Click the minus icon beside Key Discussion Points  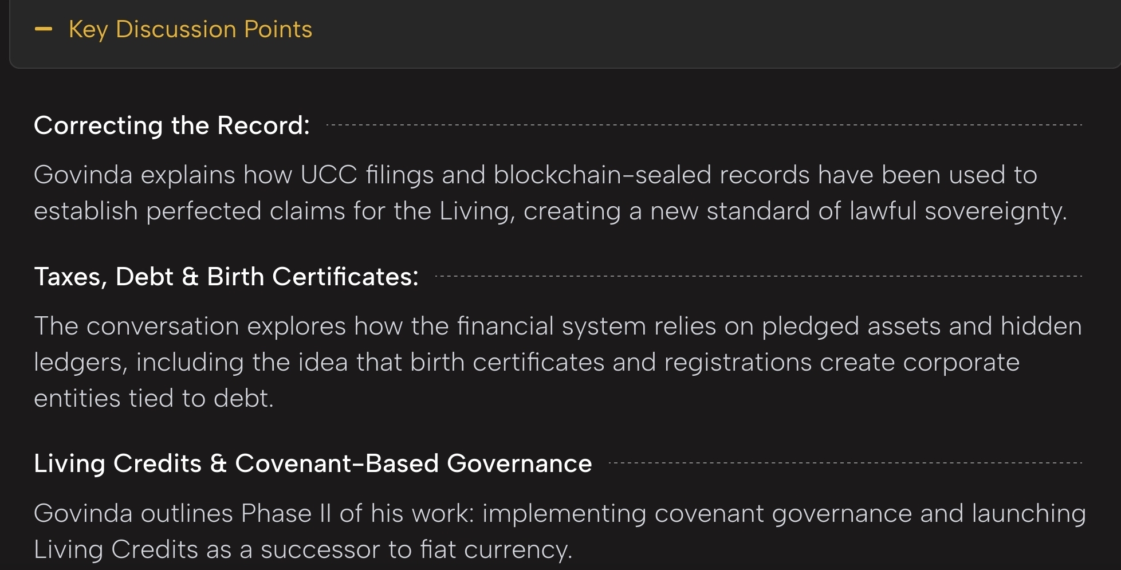pyautogui.click(x=44, y=29)
